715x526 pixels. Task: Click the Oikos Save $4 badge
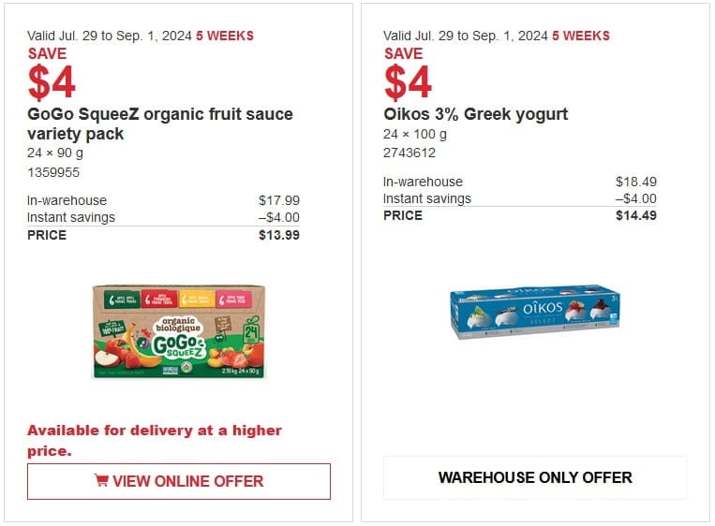click(408, 73)
